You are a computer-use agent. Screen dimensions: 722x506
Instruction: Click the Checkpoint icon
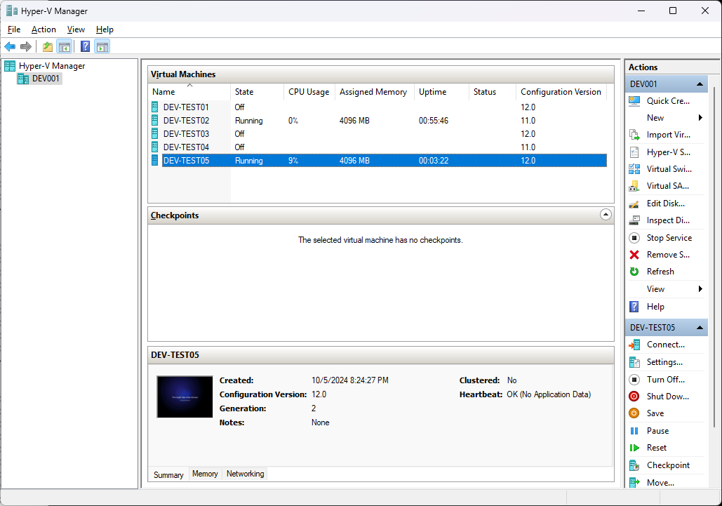tap(634, 465)
